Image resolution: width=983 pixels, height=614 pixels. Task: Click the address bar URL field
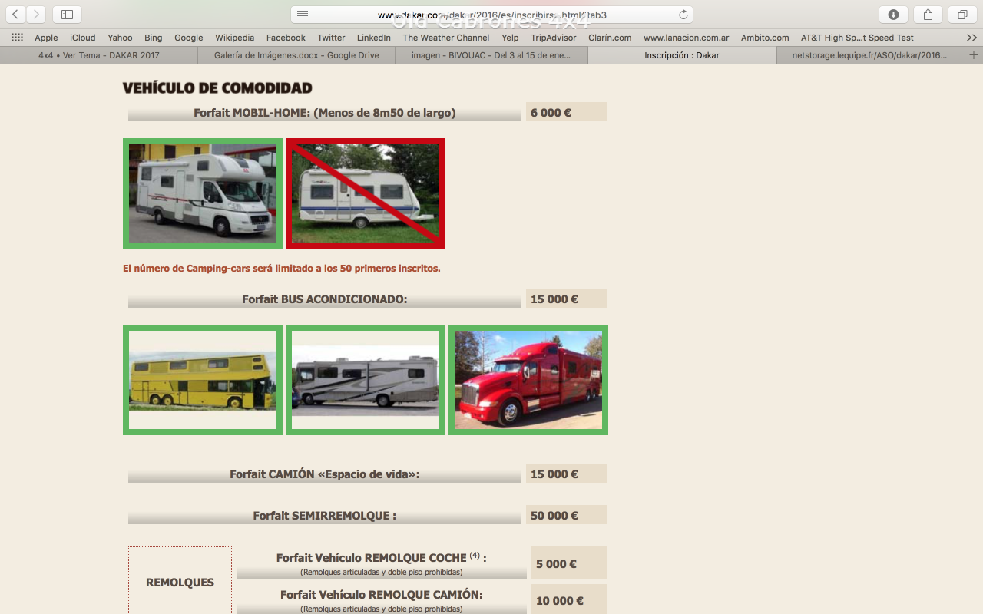(491, 15)
